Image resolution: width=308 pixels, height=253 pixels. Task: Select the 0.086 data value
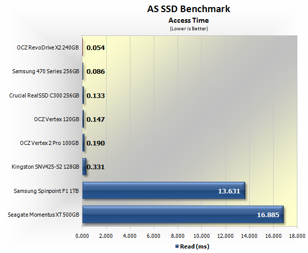[x=96, y=71]
